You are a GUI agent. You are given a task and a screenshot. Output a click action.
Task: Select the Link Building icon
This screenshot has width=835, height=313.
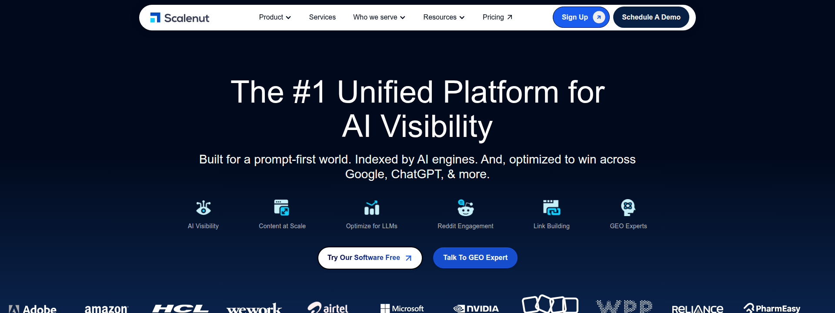pos(551,207)
